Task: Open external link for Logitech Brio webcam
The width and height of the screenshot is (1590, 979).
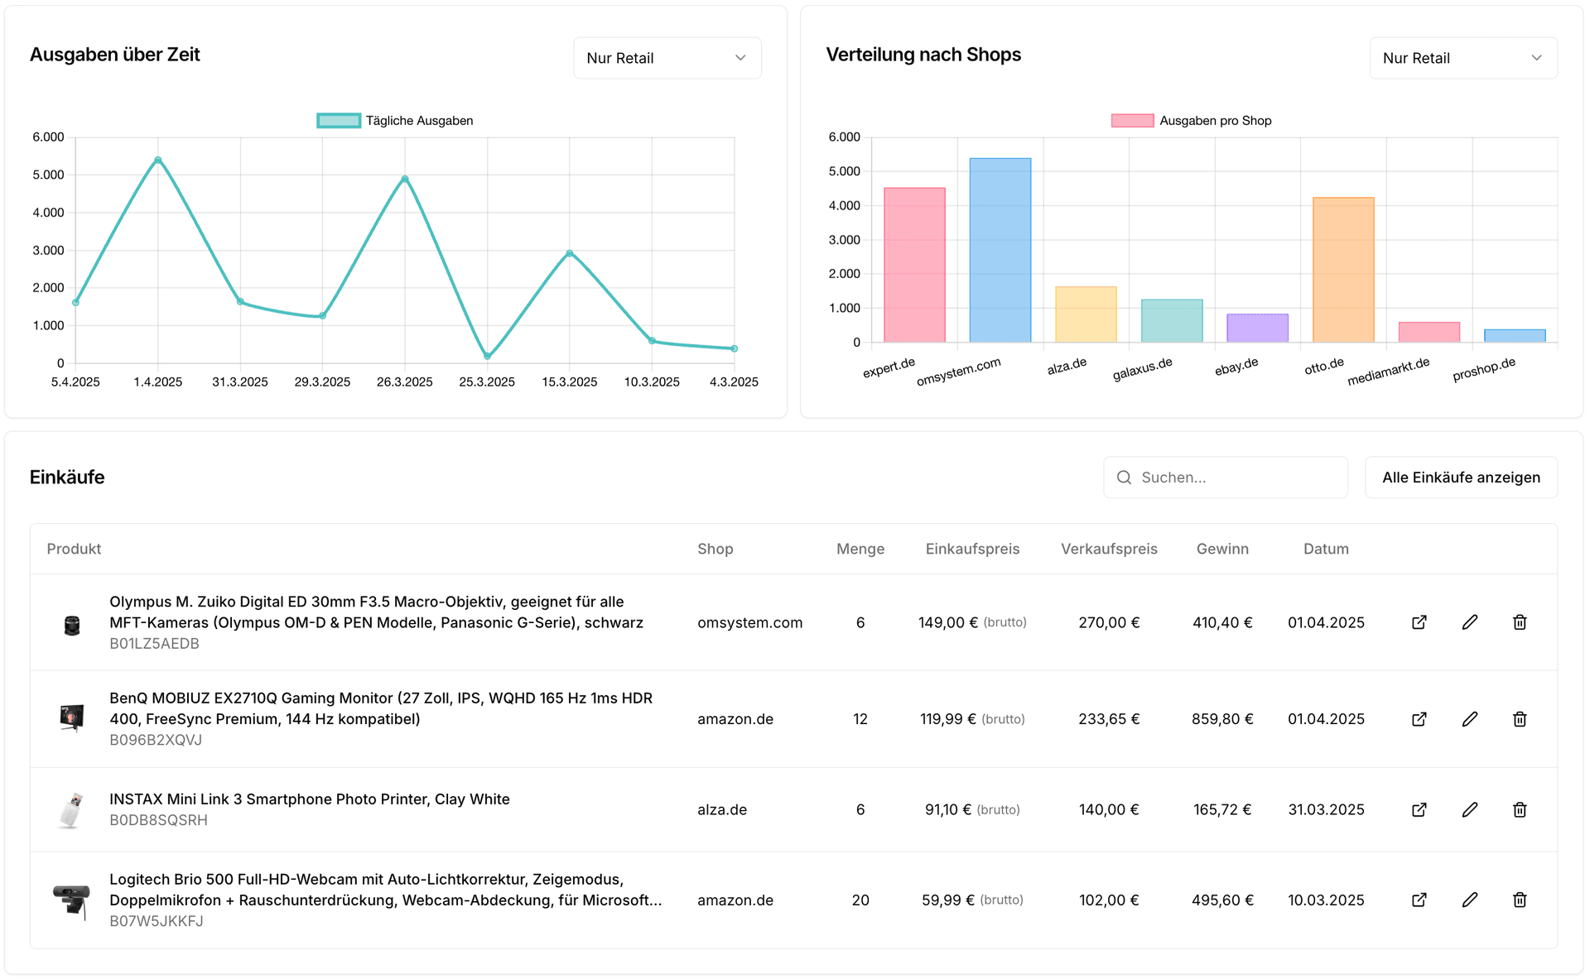Action: click(x=1419, y=900)
